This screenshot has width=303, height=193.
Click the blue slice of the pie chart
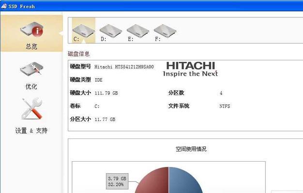[x=183, y=181]
